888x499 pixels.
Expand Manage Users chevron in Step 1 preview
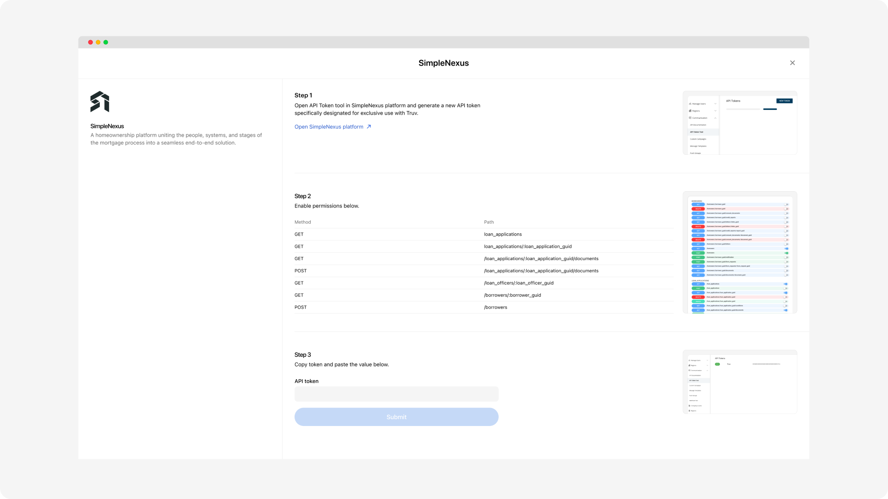(x=715, y=104)
